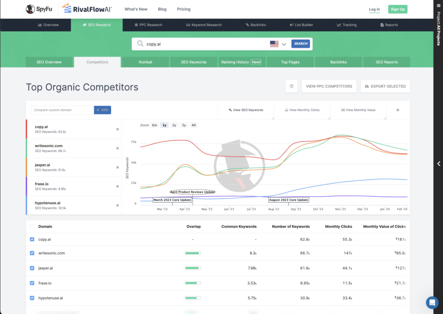Open the List Builder nav menu
Screen dimensions: 443x314
coord(302,25)
